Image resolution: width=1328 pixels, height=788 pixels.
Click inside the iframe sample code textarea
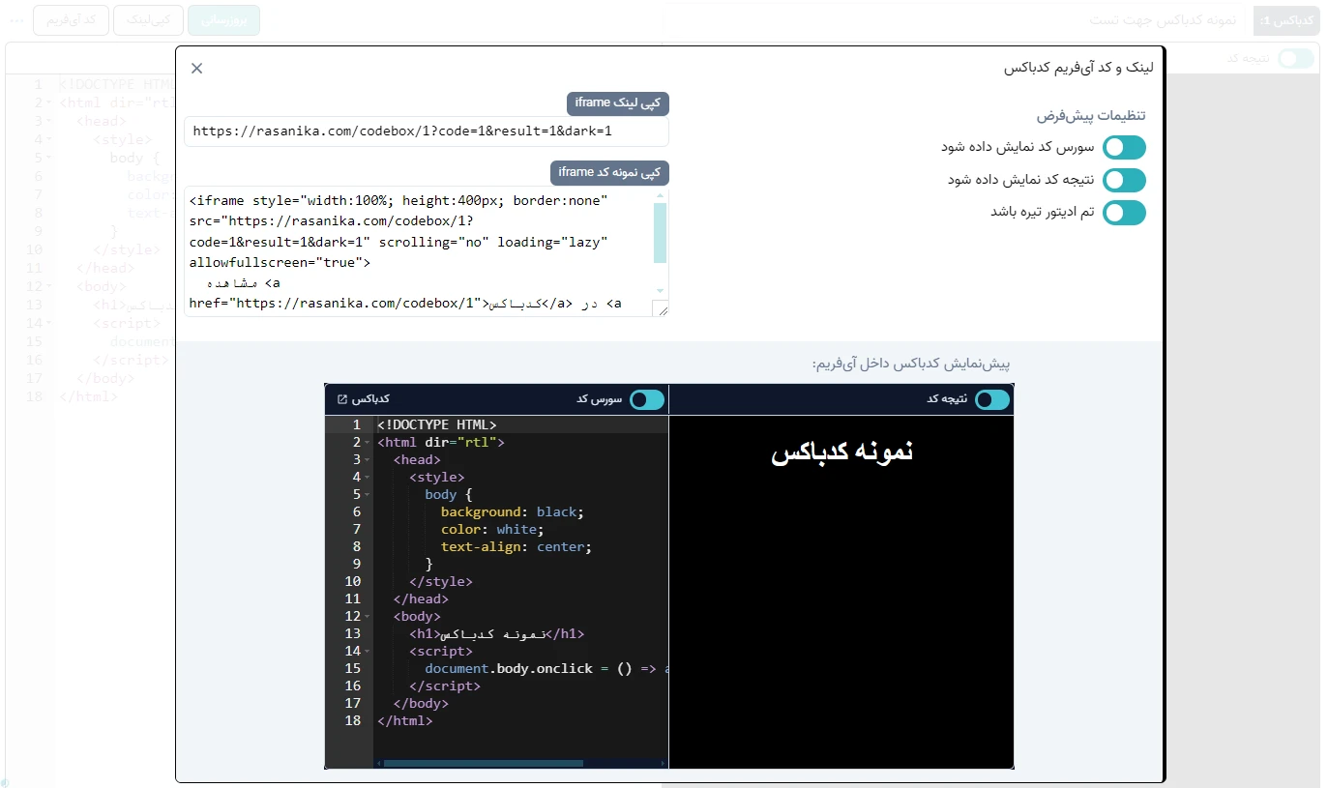pyautogui.click(x=427, y=251)
